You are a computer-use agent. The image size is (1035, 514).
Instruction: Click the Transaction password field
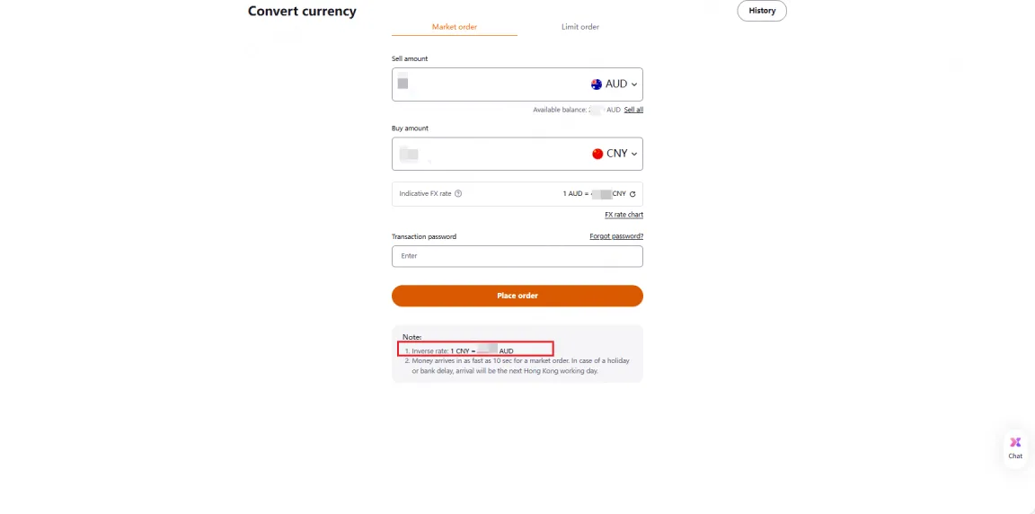(x=517, y=256)
